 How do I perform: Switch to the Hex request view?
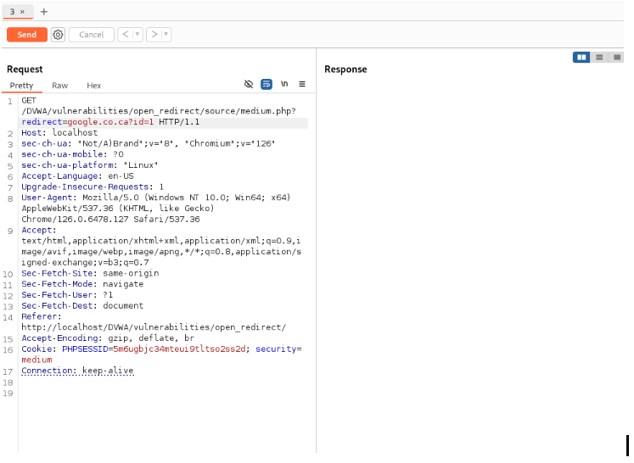point(93,86)
